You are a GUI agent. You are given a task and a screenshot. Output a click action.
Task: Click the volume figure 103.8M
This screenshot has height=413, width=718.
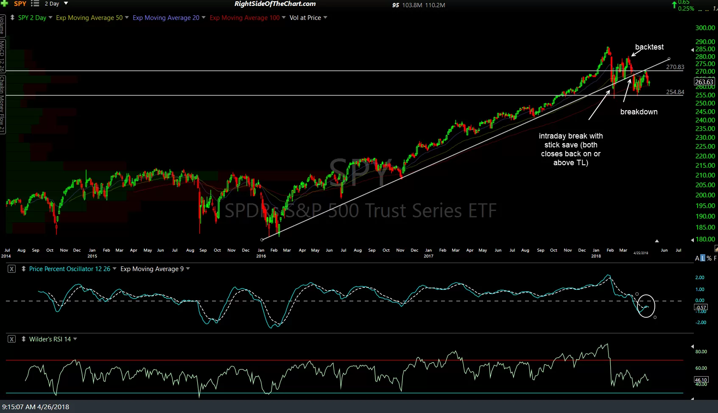tap(412, 5)
